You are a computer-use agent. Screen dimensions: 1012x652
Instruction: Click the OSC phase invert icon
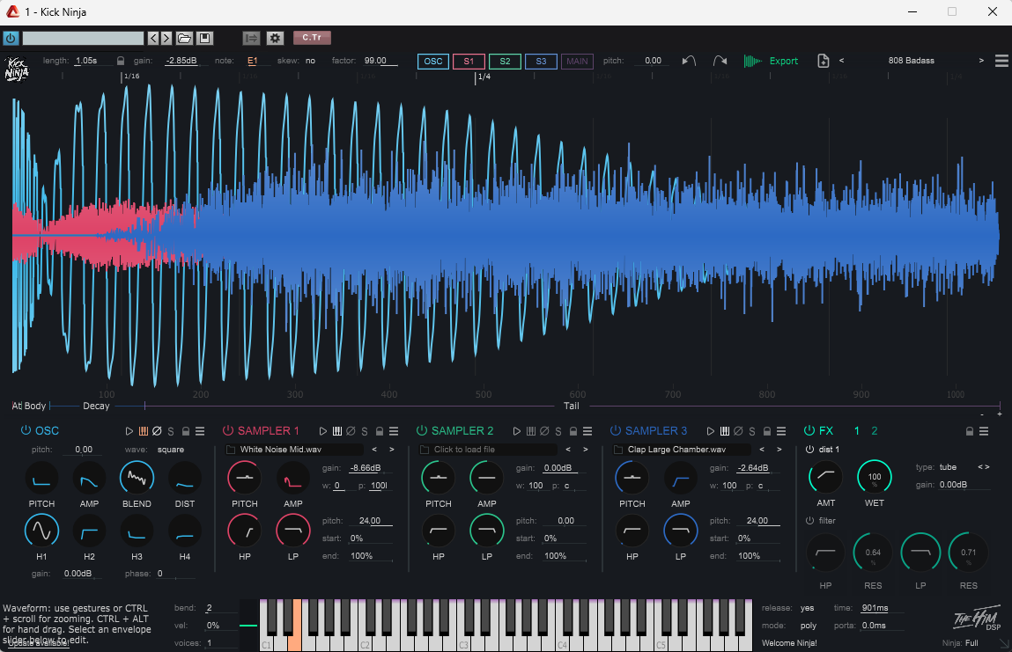tap(156, 431)
